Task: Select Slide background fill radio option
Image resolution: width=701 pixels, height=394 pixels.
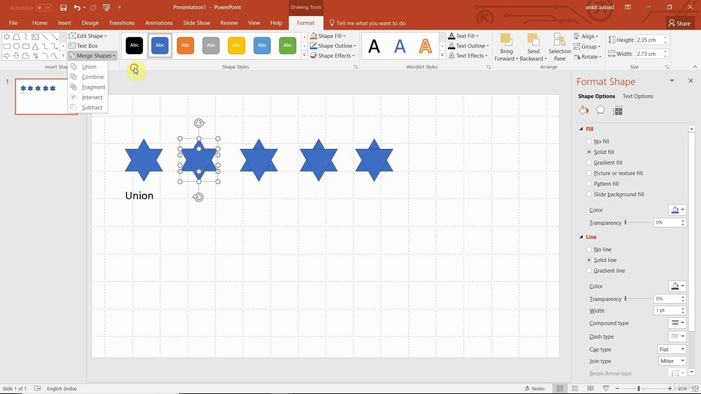Action: point(589,194)
